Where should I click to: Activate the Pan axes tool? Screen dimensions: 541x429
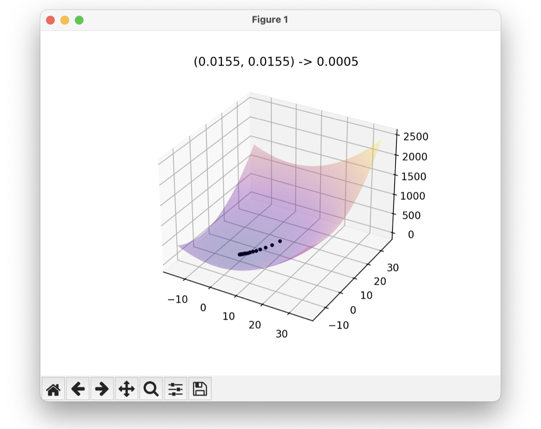click(x=126, y=389)
